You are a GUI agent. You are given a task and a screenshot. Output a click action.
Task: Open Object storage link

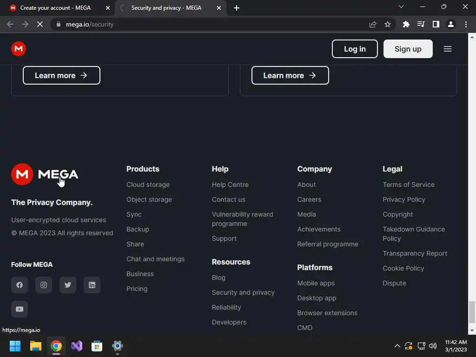tap(149, 199)
